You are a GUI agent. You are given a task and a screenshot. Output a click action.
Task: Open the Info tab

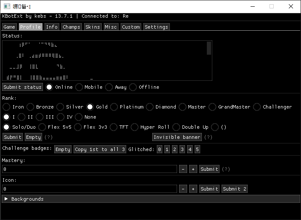tap(52, 27)
